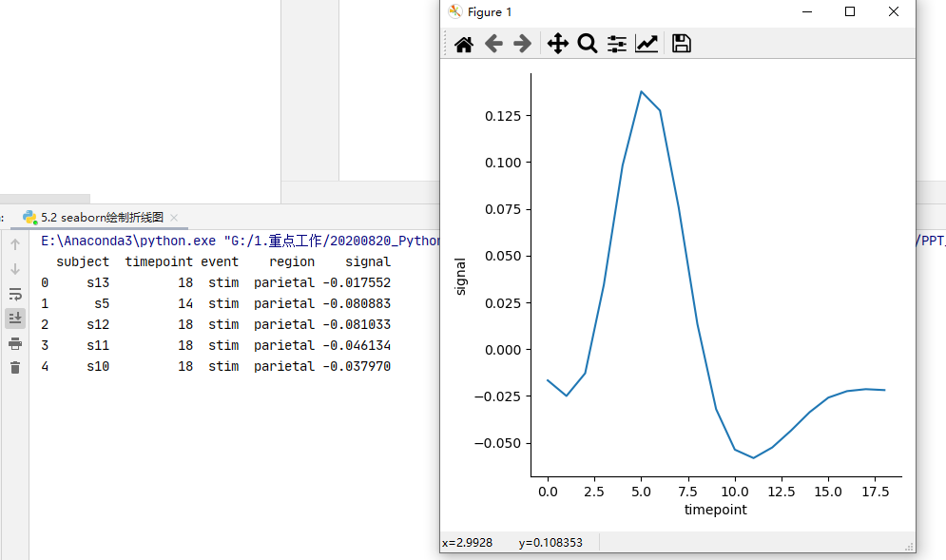Click signal value '-0.081033'
This screenshot has height=560, width=946.
pos(357,324)
